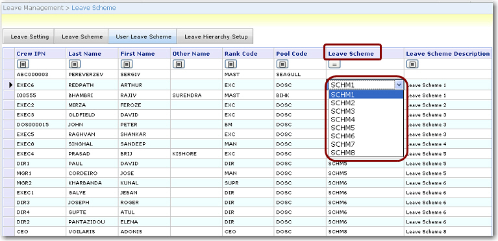
Task: Sort by the Rank Code column header
Action: (241, 54)
